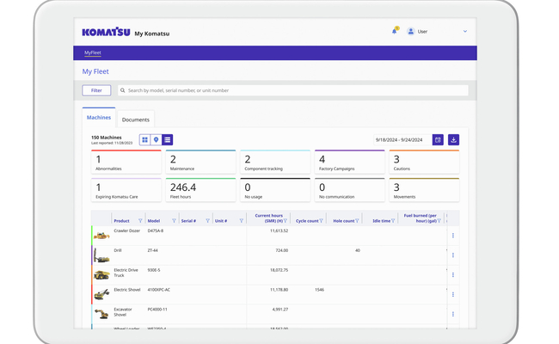This screenshot has height=344, width=559.
Task: Click the Filter button
Action: coord(96,90)
